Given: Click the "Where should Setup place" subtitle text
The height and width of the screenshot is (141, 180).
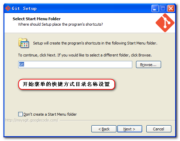Looking at the screenshot, I should coord(60,24).
